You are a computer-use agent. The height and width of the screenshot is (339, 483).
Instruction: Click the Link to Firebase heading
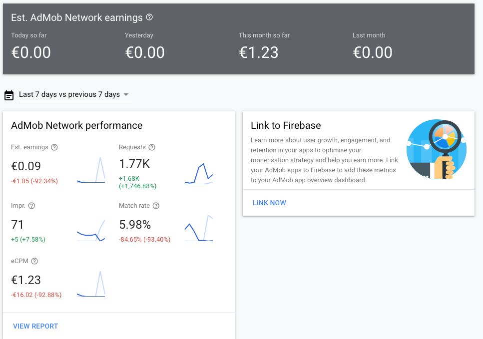click(x=286, y=126)
